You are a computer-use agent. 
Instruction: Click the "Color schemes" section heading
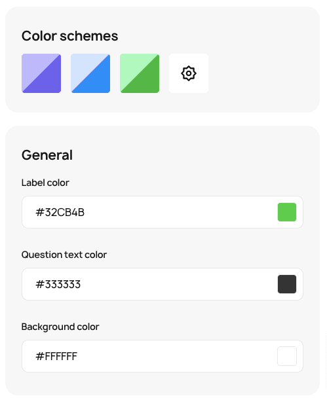pos(70,36)
